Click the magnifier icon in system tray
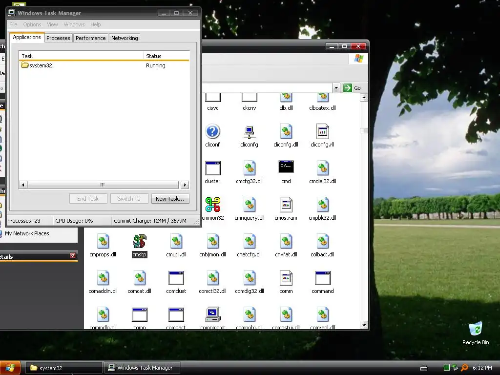This screenshot has width=500, height=375. click(x=465, y=368)
